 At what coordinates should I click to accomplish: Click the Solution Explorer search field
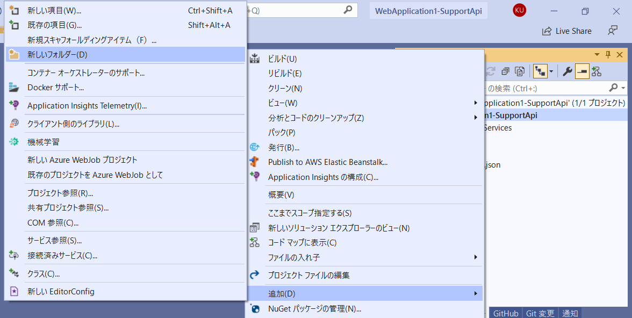[x=546, y=88]
